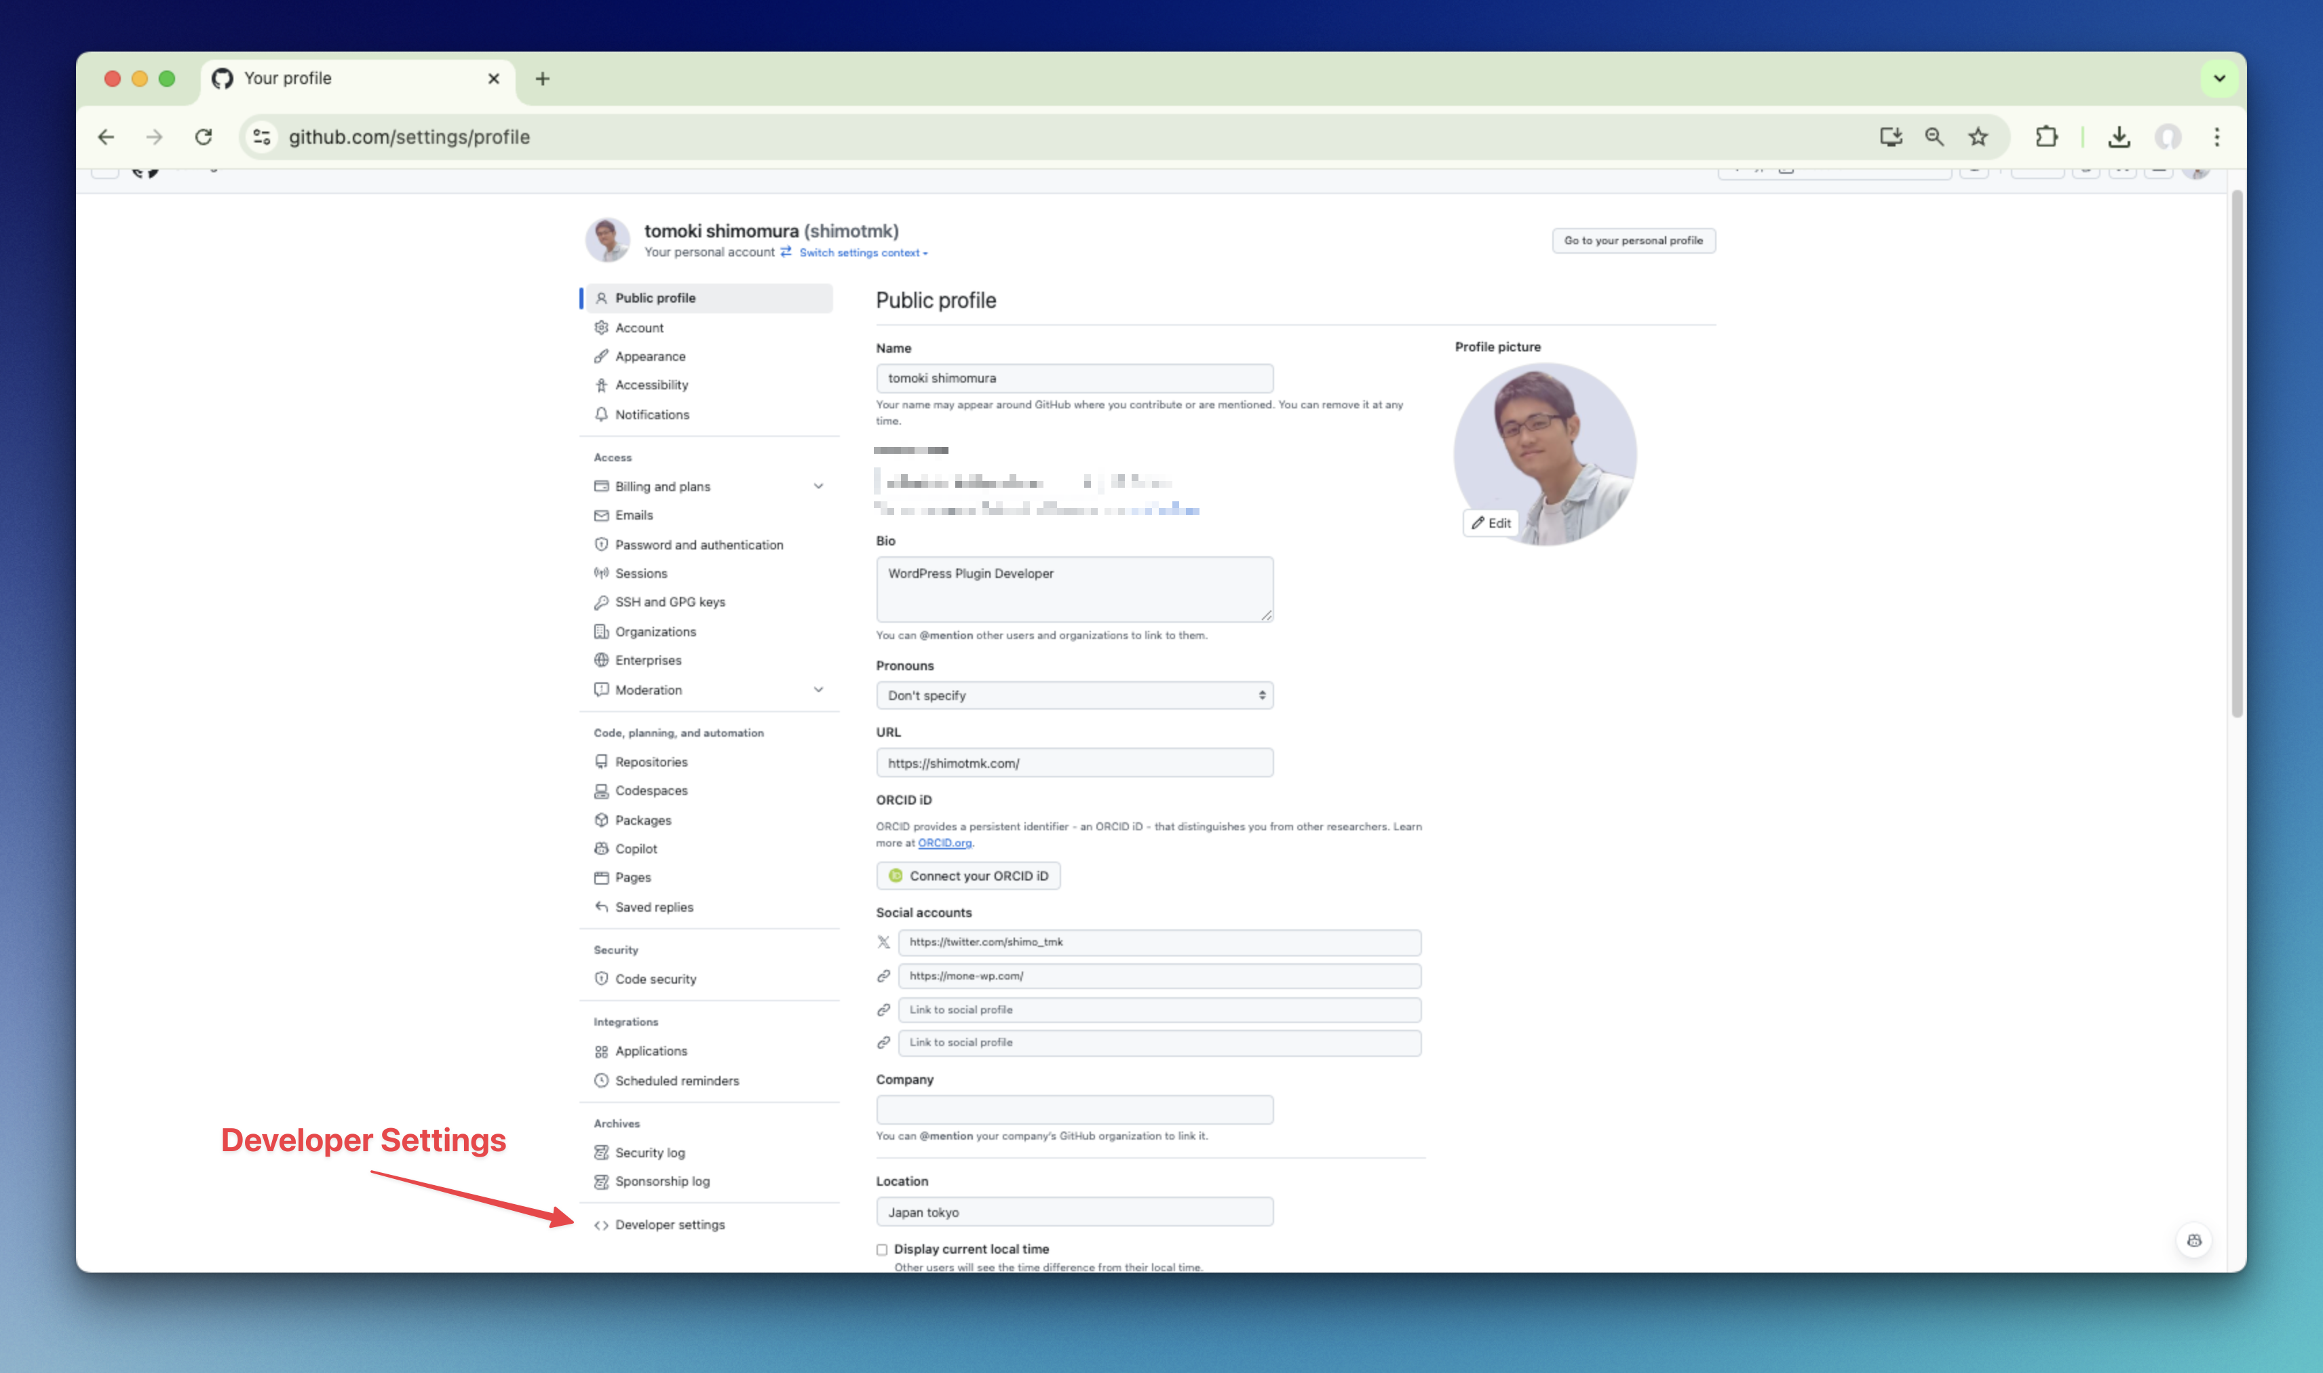Image resolution: width=2323 pixels, height=1373 pixels.
Task: Click into the Name input field
Action: pos(1074,379)
